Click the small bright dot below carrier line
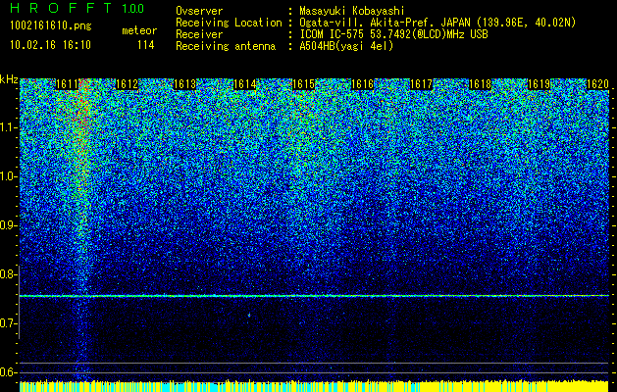The width and height of the screenshot is (617, 392). pyautogui.click(x=249, y=315)
